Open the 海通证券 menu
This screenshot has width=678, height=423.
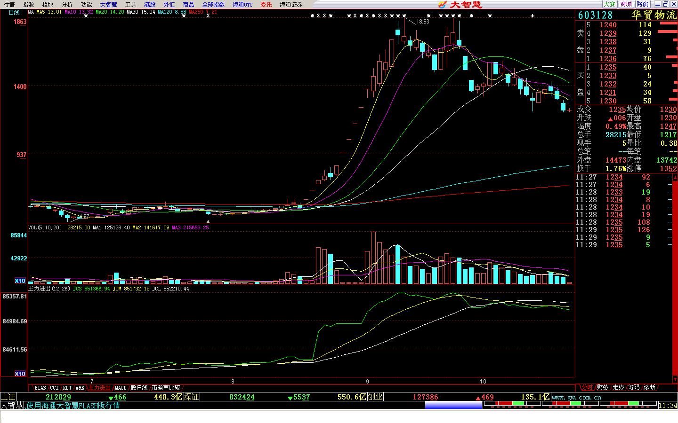(291, 4)
